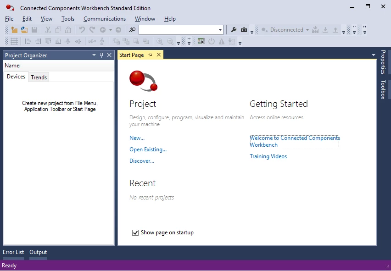The image size is (391, 271).
Task: Click the wrench tool icon
Action: point(234,30)
